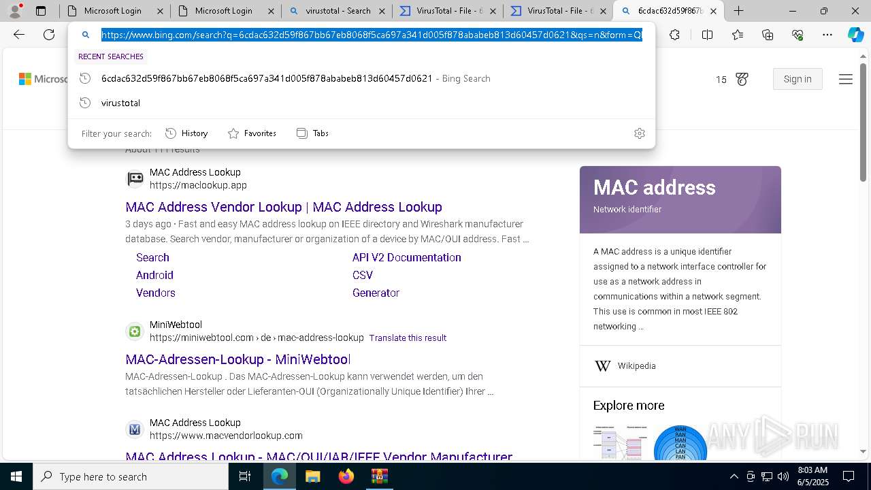Click the Bing Sign in button
Image resolution: width=871 pixels, height=490 pixels.
[x=798, y=79]
